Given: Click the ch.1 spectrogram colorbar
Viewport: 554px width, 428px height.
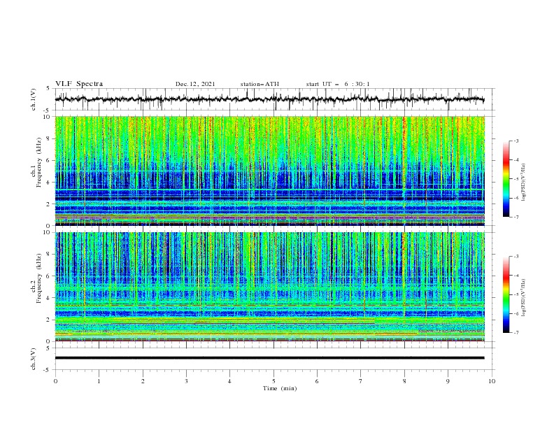Looking at the screenshot, I should (x=506, y=179).
